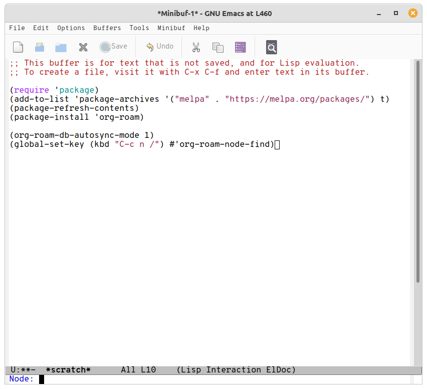Click the Undo toolbar button
427x389 pixels.
(160, 47)
